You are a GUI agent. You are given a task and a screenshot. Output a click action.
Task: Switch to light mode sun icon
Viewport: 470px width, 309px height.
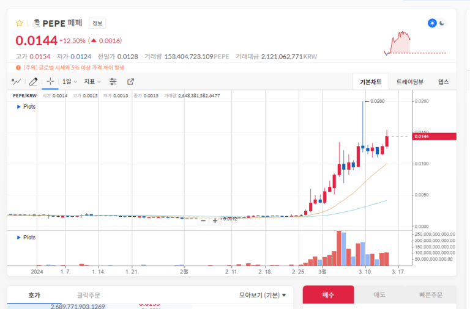pos(432,23)
